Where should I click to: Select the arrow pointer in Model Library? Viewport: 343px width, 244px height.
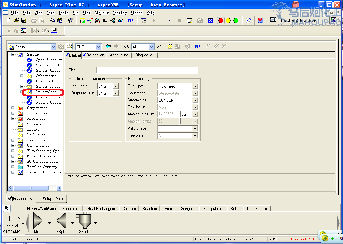(x=7, y=208)
